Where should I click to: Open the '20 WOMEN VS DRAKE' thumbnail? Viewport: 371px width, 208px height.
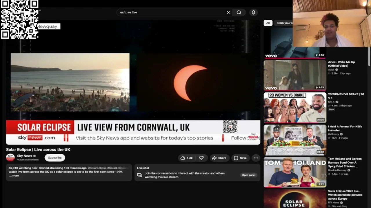tap(295, 107)
